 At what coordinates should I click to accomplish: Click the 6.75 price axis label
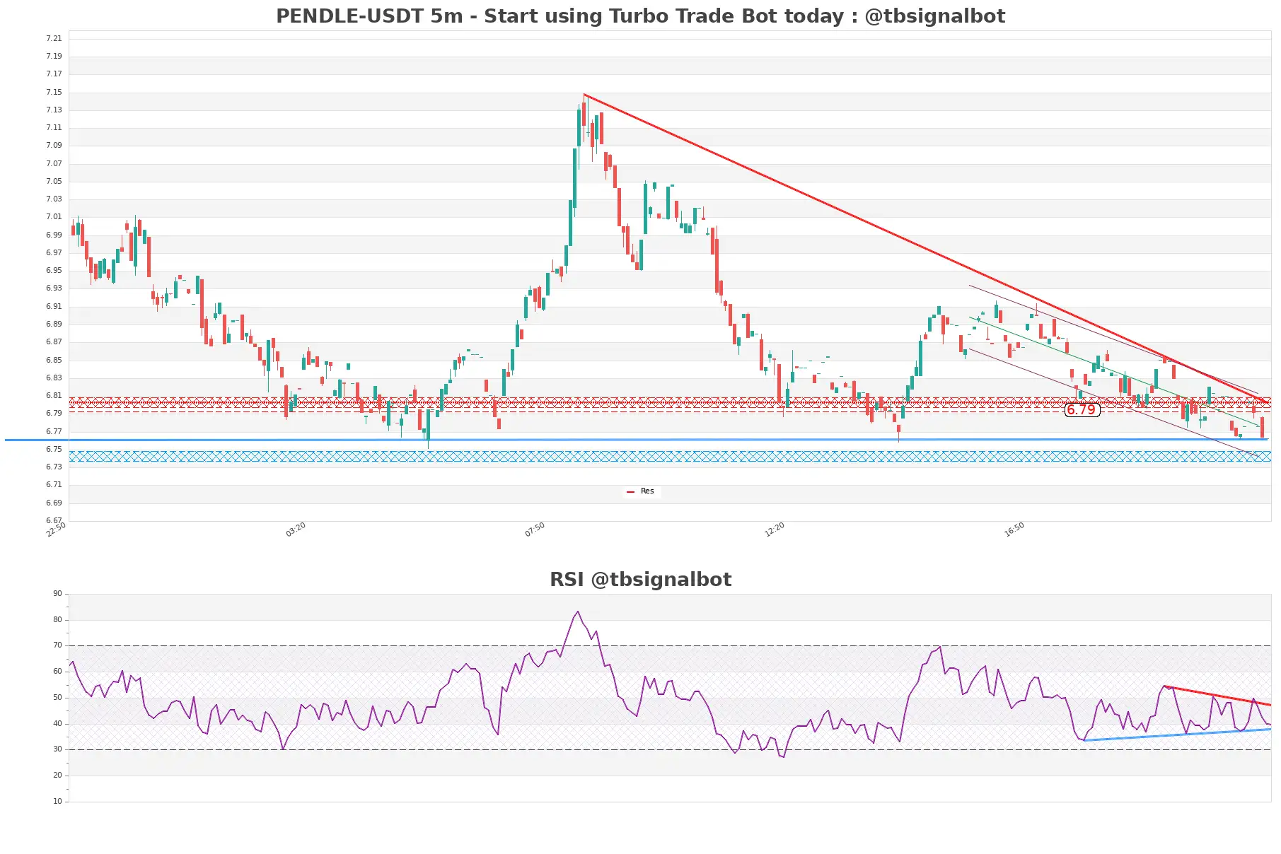(54, 450)
